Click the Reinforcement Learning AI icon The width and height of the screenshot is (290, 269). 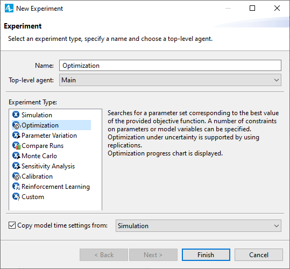16,186
